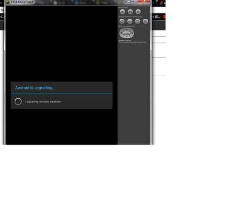This screenshot has height=200, width=234.
Task: Tap the MENU hardware button
Action: click(130, 21)
